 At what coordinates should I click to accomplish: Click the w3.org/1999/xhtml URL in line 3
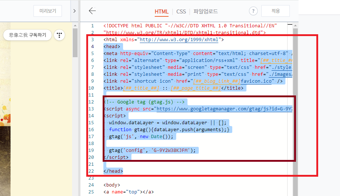click(x=179, y=39)
